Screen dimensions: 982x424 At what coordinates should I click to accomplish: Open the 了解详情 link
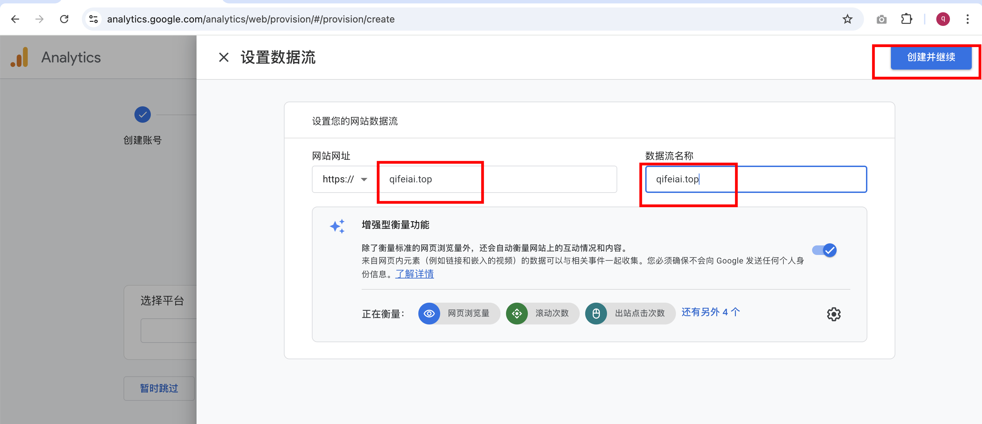click(414, 274)
